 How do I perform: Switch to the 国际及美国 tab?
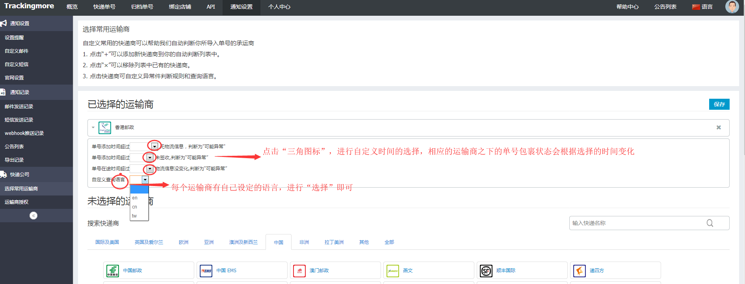pos(107,242)
